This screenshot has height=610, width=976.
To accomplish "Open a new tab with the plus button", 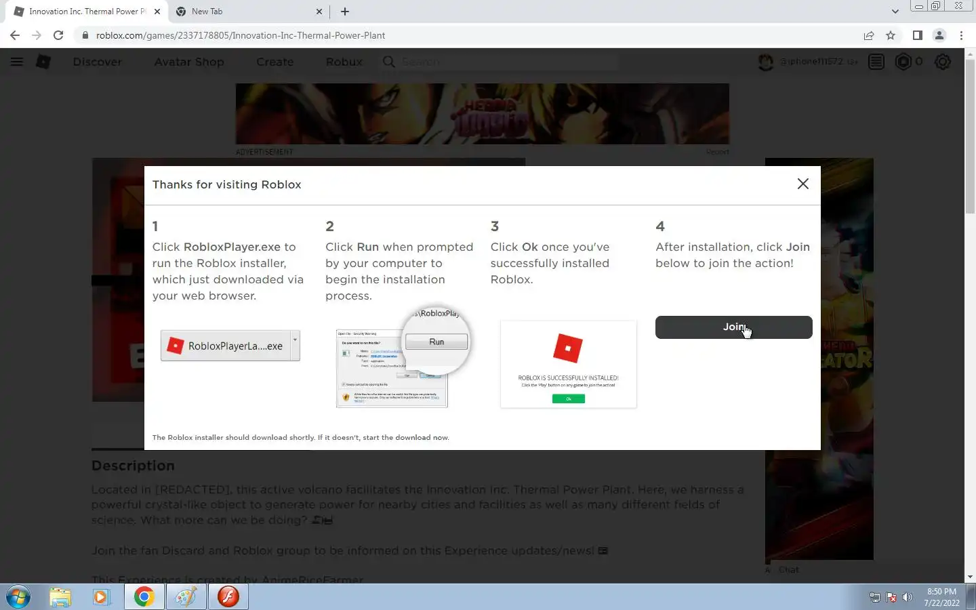I will pyautogui.click(x=345, y=12).
